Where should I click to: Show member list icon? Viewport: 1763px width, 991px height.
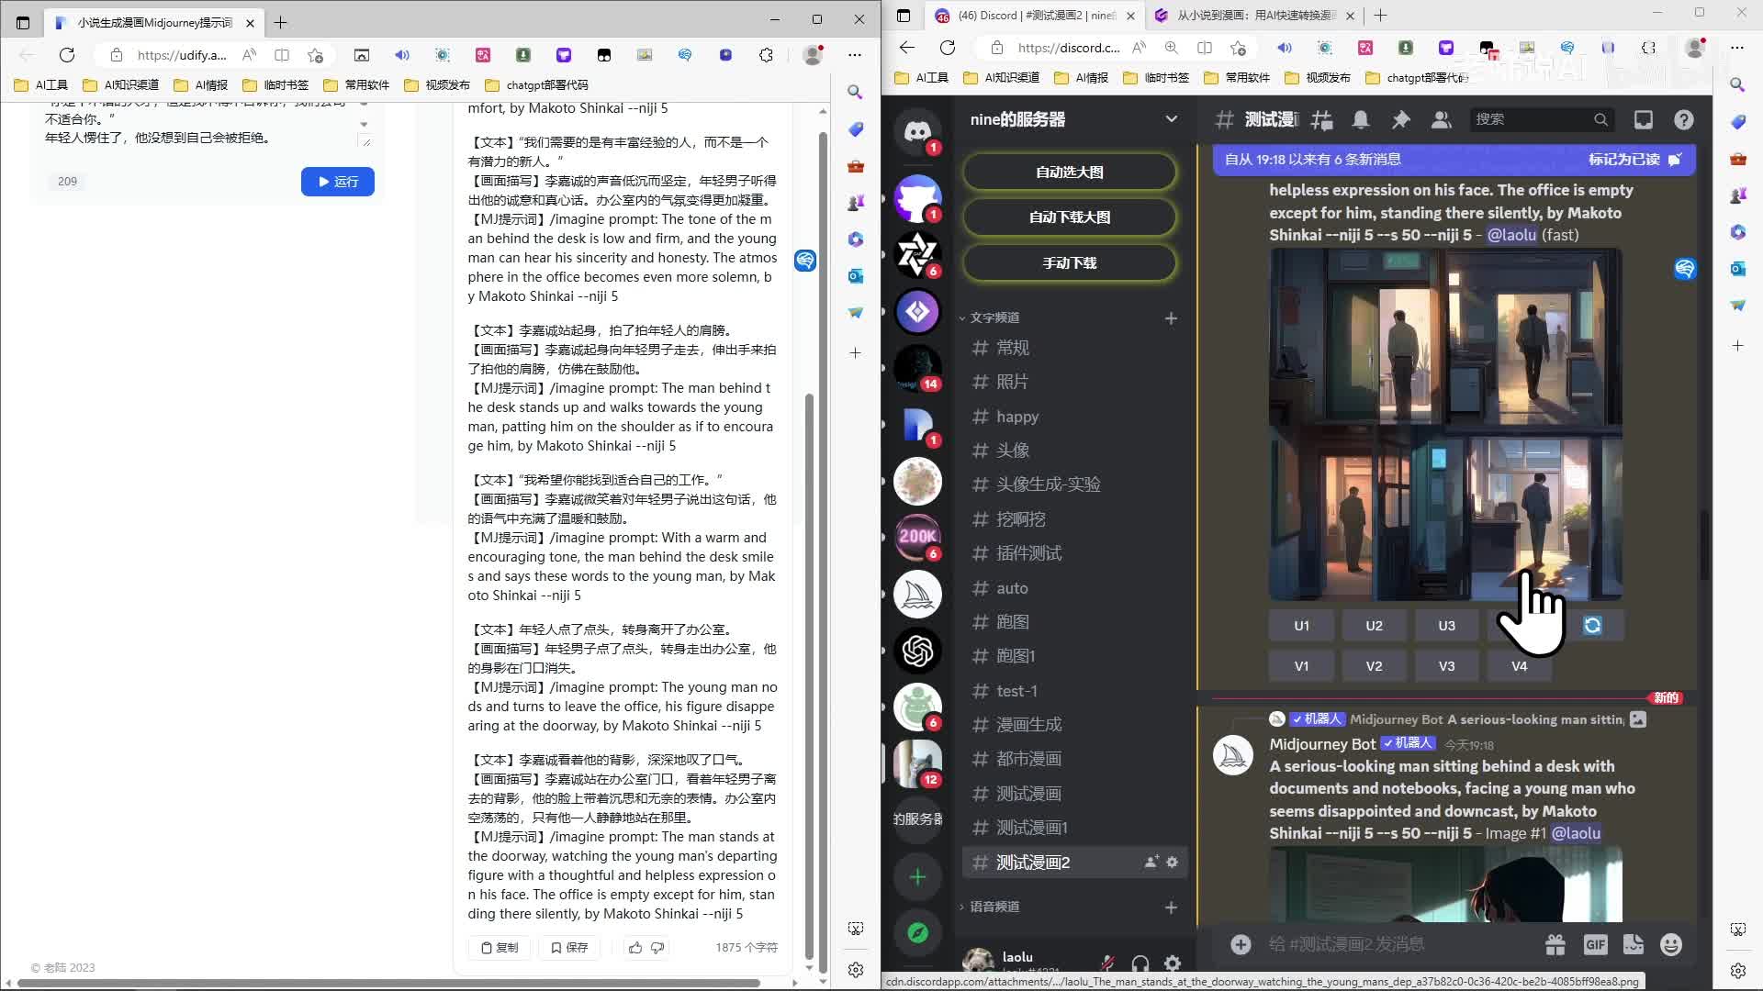coord(1441,119)
